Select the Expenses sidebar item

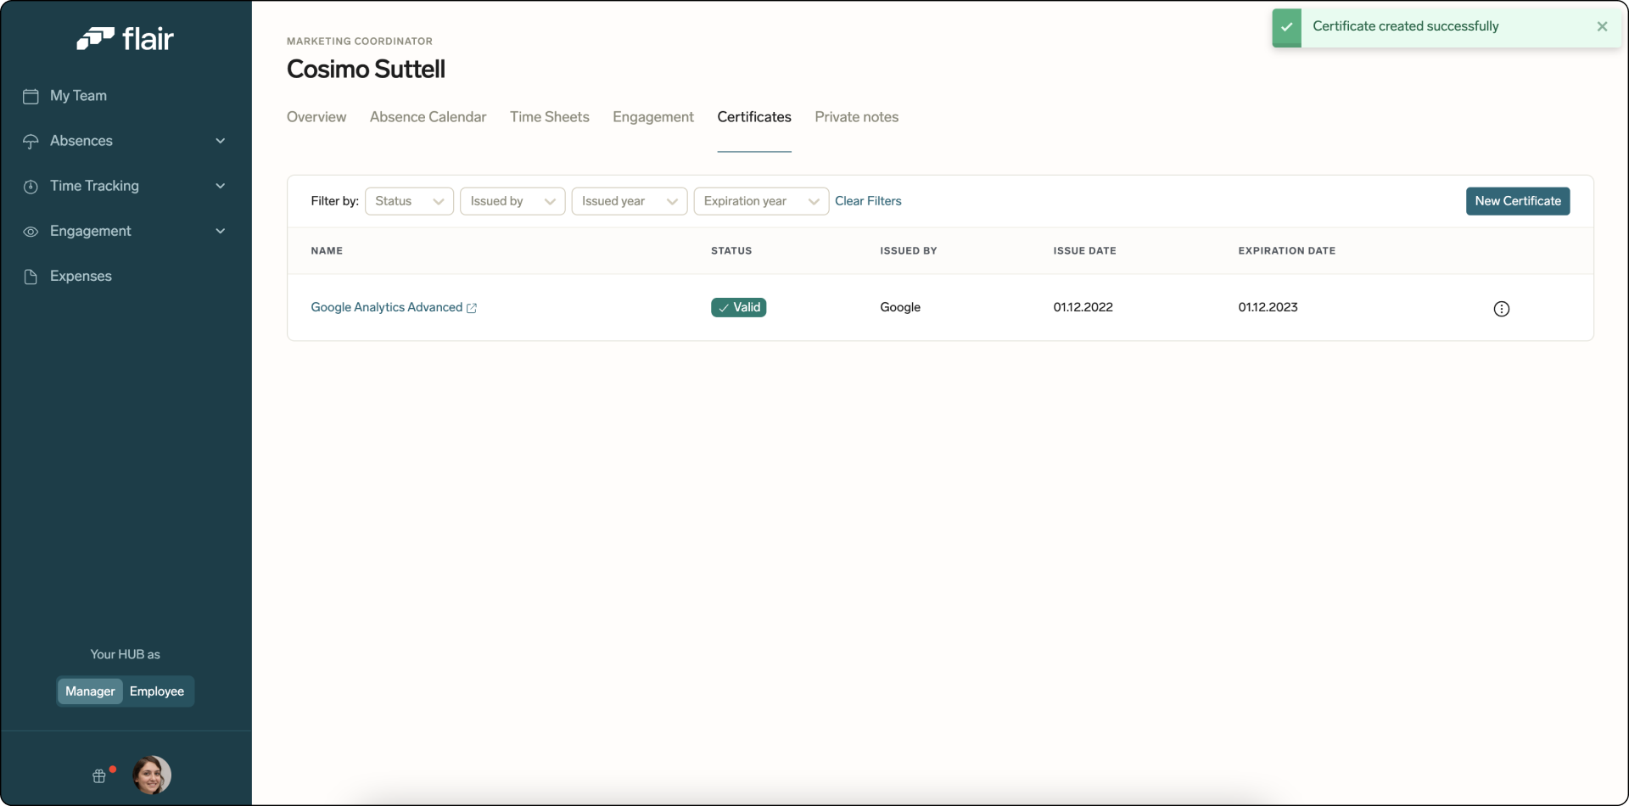point(81,276)
